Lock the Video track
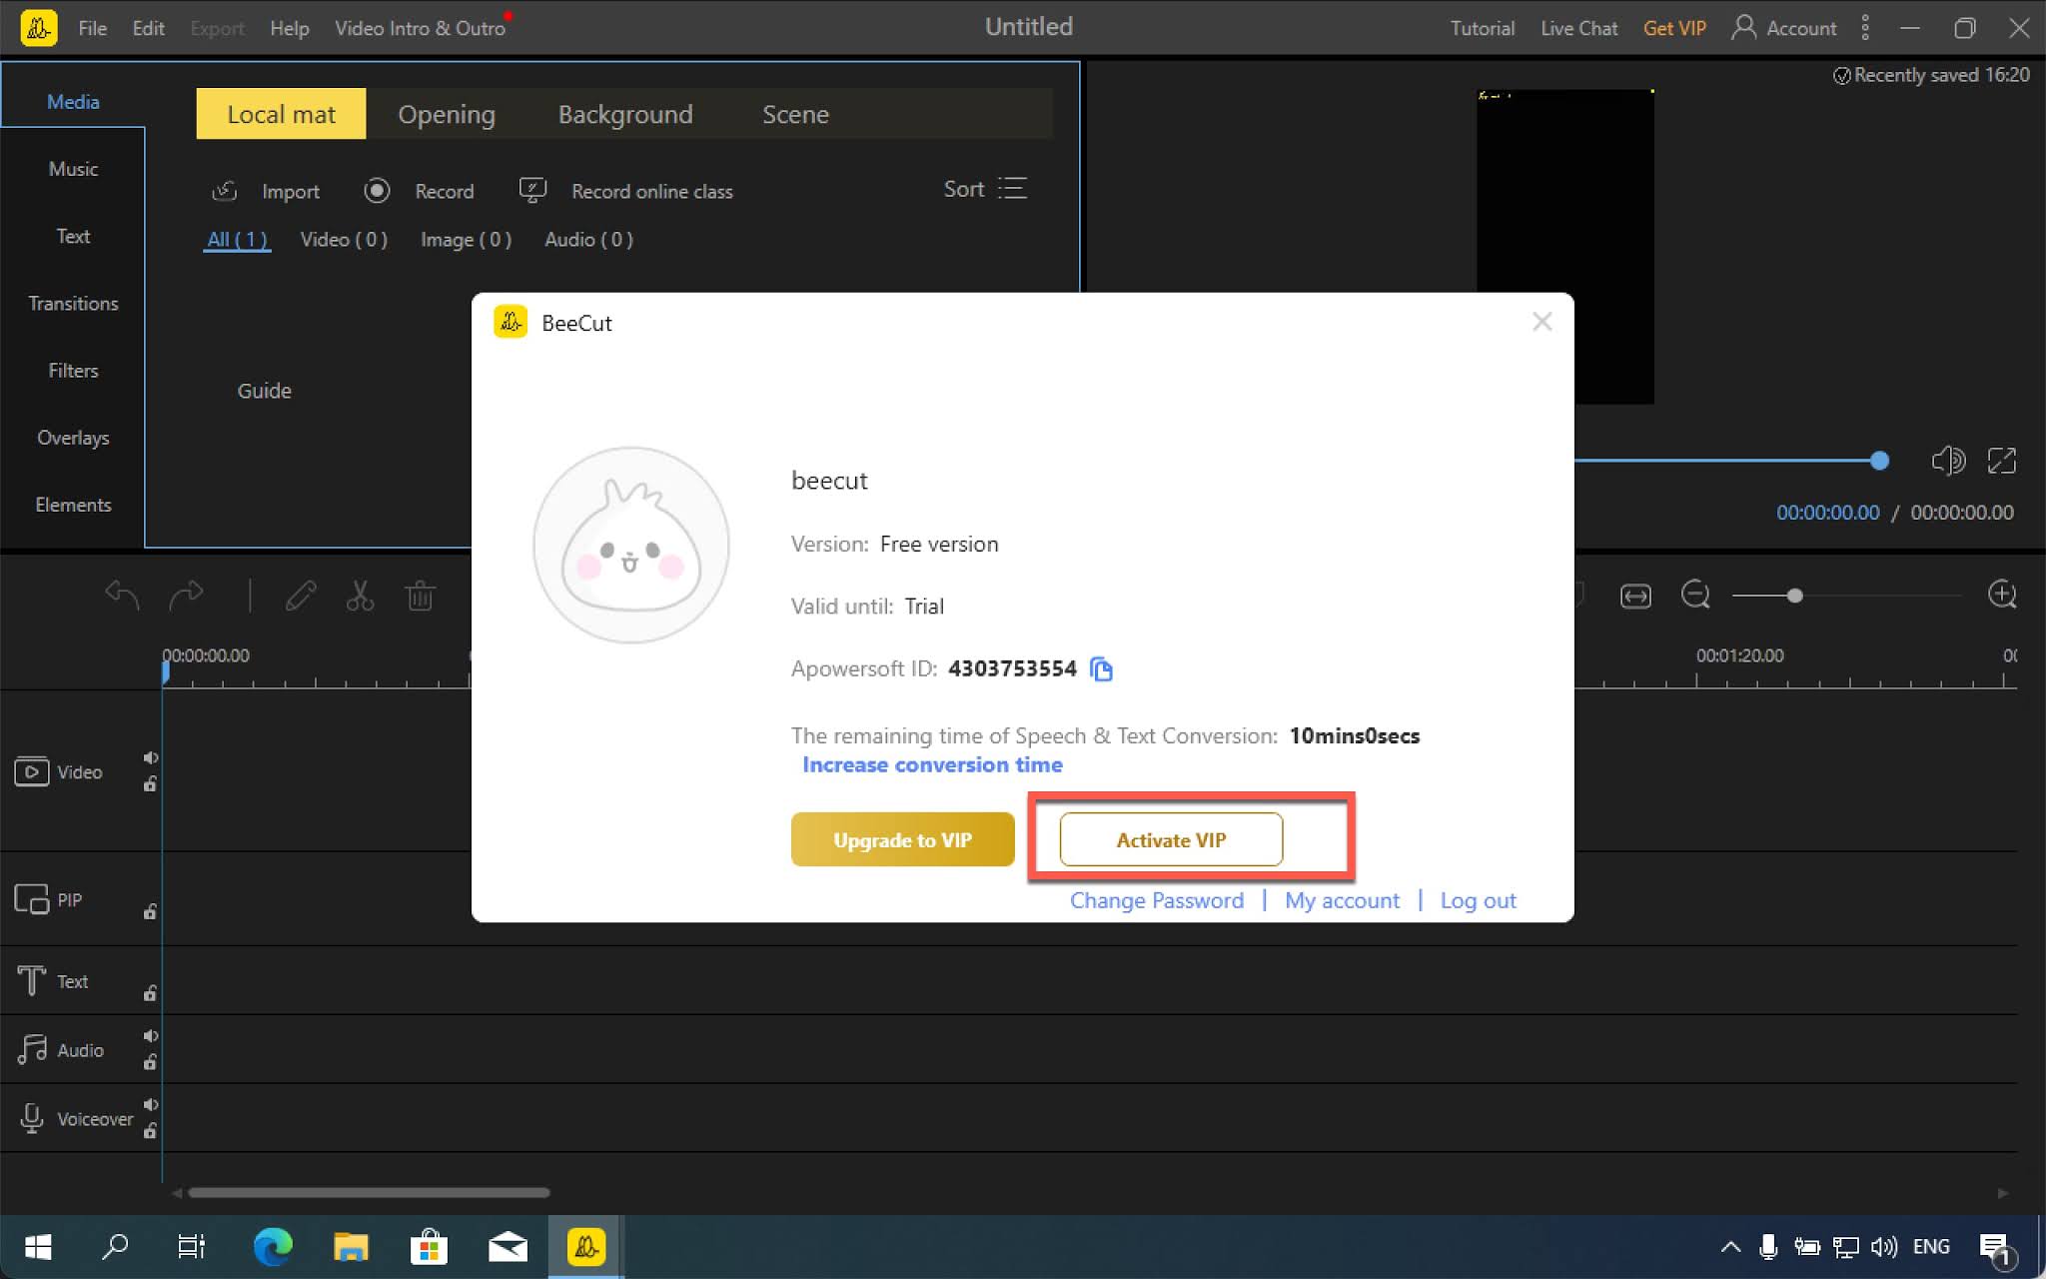Viewport: 2046px width, 1279px height. [x=150, y=784]
